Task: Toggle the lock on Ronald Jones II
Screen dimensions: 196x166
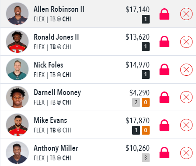Action: [x=164, y=42]
